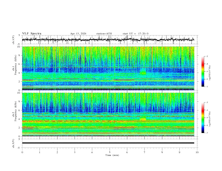Click the red 3.5 kHz band in ch.2 spectrogram

pyautogui.click(x=108, y=121)
